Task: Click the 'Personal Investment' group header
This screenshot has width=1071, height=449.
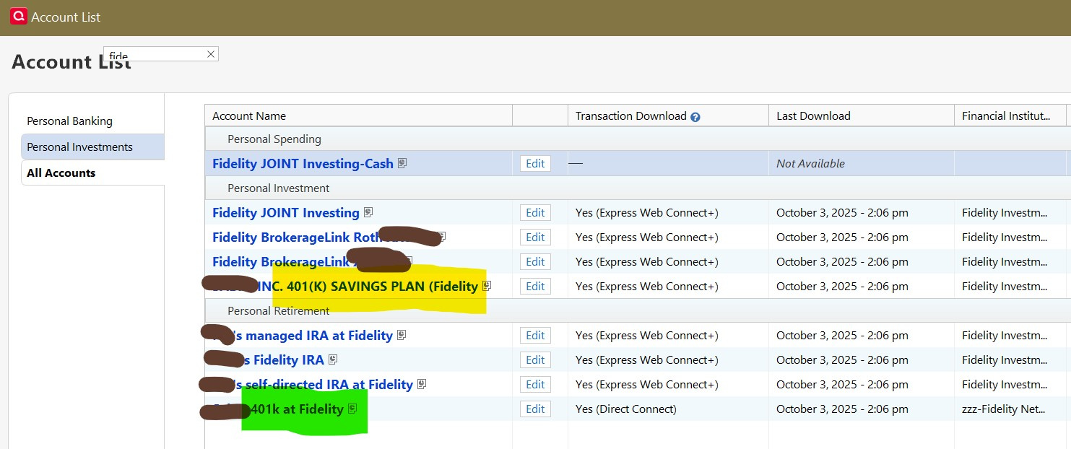Action: pyautogui.click(x=279, y=188)
